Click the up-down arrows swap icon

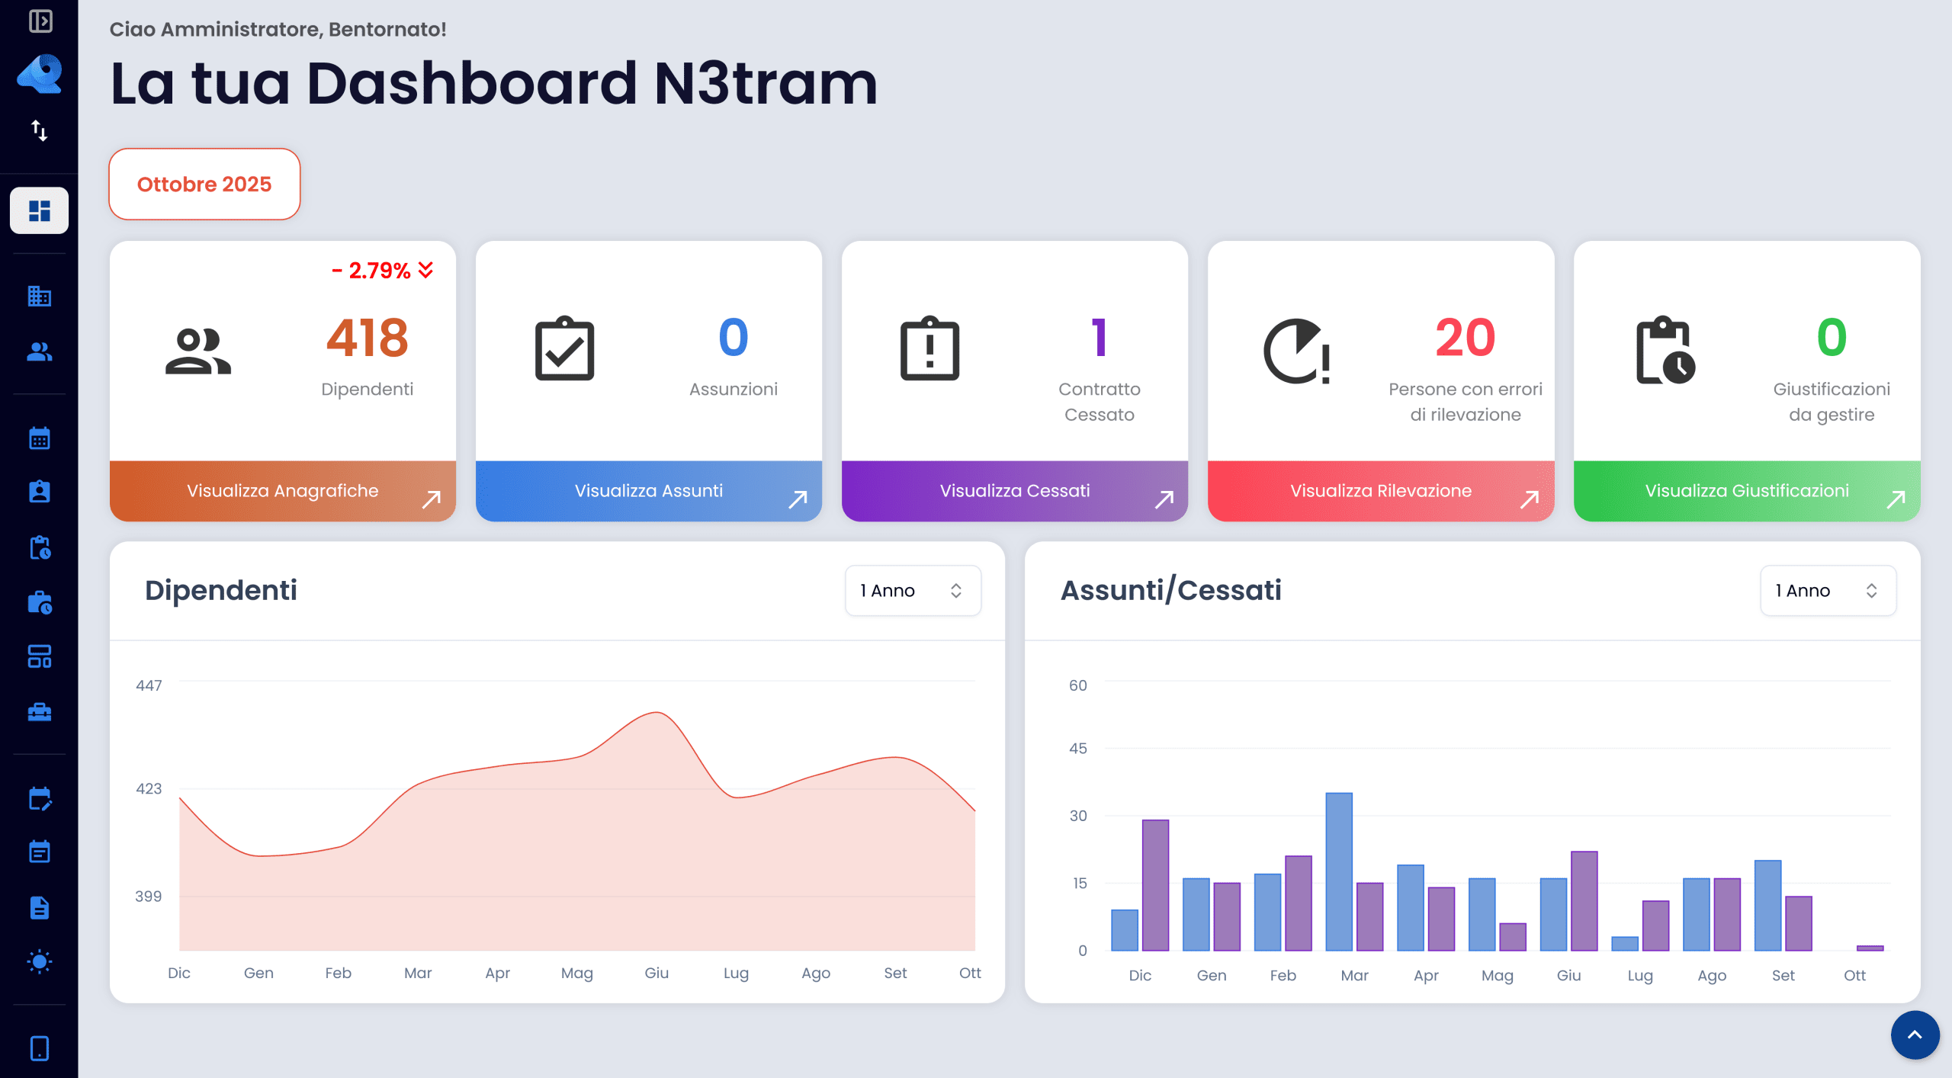click(40, 130)
